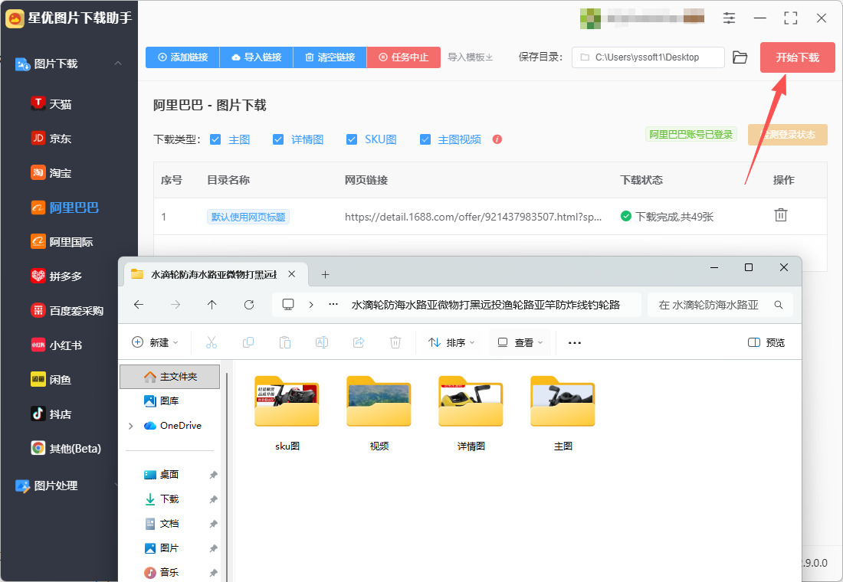Click the address bar chevron after PC icon
Screen dimensions: 843x582
(x=310, y=305)
